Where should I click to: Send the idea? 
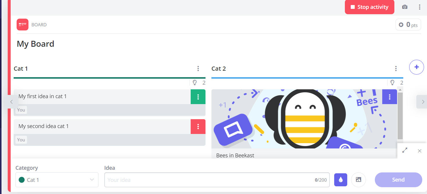(399, 180)
